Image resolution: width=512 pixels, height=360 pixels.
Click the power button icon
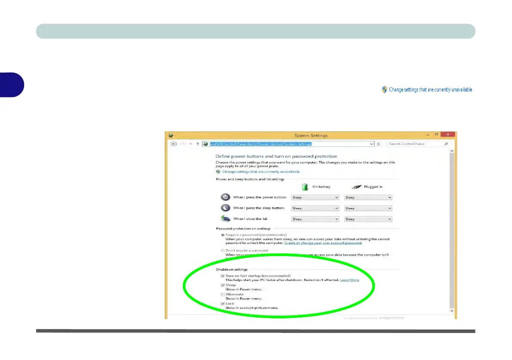coord(225,197)
